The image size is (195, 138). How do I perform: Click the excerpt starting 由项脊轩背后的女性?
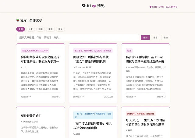(40, 129)
